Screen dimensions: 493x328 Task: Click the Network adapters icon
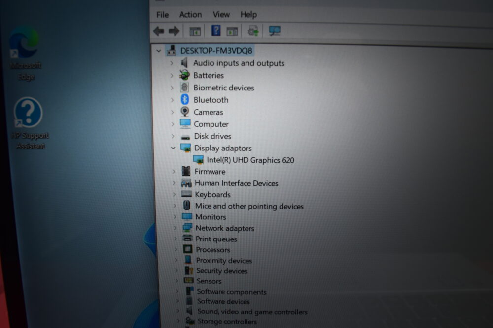pyautogui.click(x=187, y=228)
